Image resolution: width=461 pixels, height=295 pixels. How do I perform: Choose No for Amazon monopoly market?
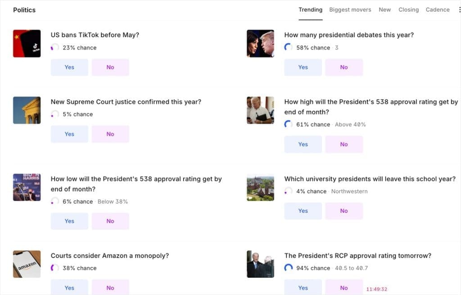(x=110, y=287)
